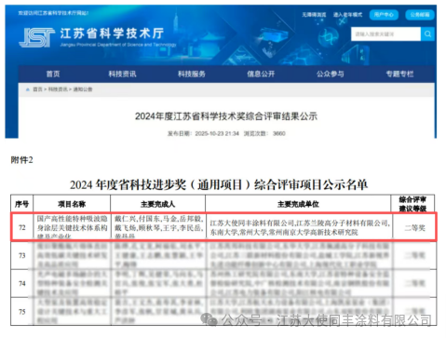The height and width of the screenshot is (338, 446).
Task: Toggle 进入老年模式 senior mode
Action: 347,15
